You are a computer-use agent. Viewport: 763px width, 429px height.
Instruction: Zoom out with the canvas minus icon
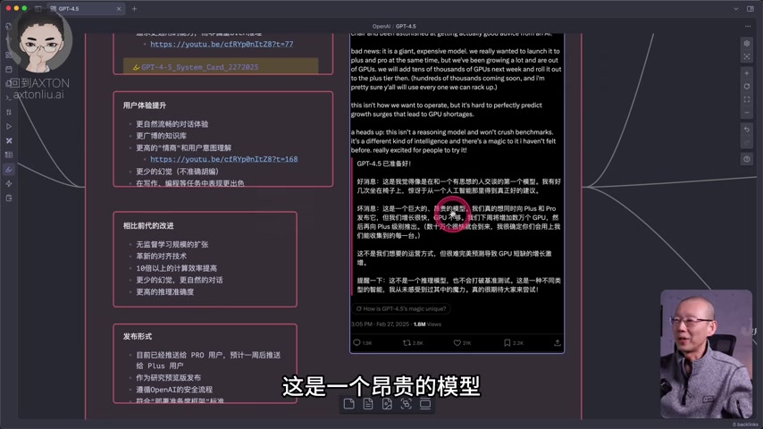click(746, 113)
